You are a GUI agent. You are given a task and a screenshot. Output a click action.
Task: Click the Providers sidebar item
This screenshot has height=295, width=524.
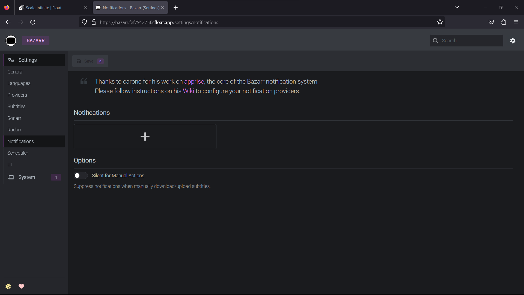pyautogui.click(x=17, y=95)
